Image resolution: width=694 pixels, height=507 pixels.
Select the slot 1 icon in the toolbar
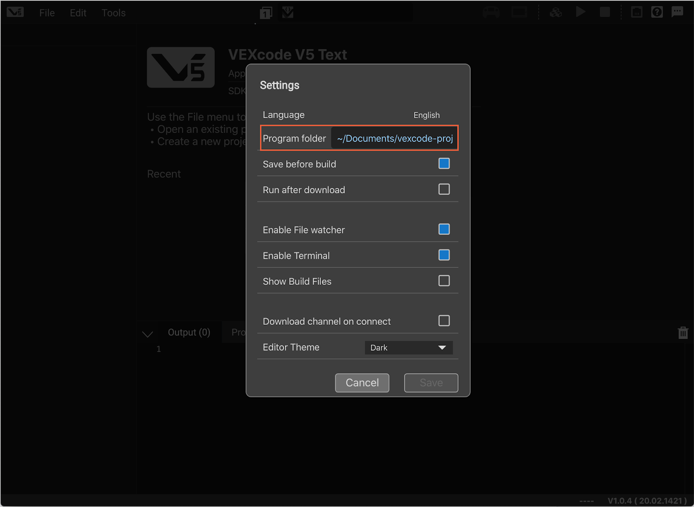pyautogui.click(x=265, y=12)
